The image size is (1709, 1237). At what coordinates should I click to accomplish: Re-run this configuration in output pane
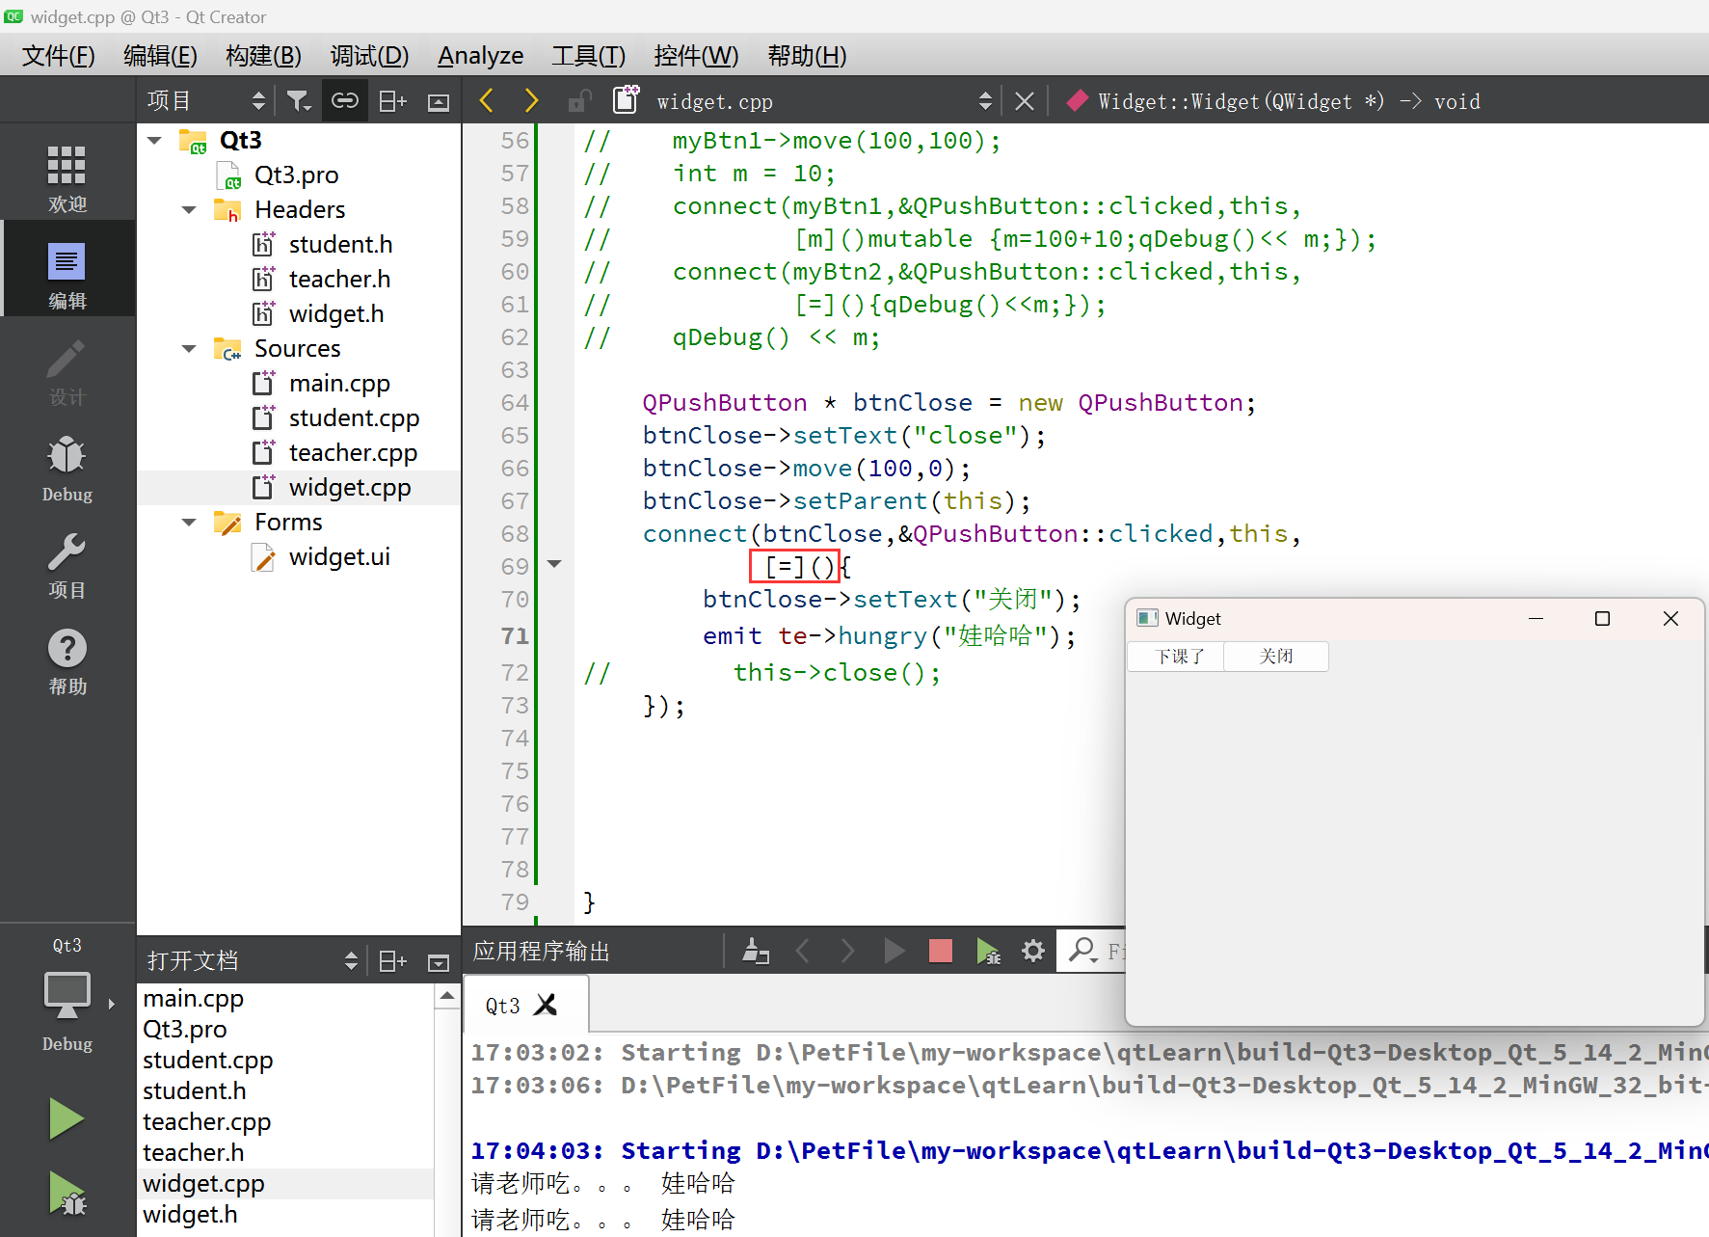pos(895,952)
